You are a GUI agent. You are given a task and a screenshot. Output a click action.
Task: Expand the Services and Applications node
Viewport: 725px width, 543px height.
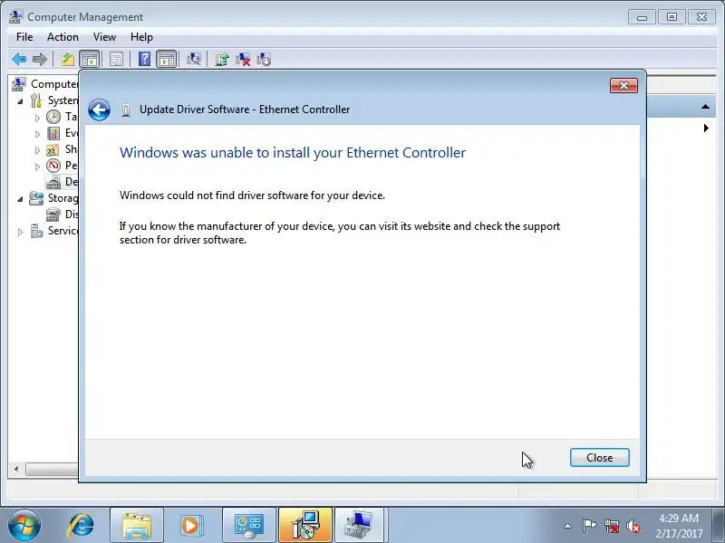pyautogui.click(x=20, y=232)
